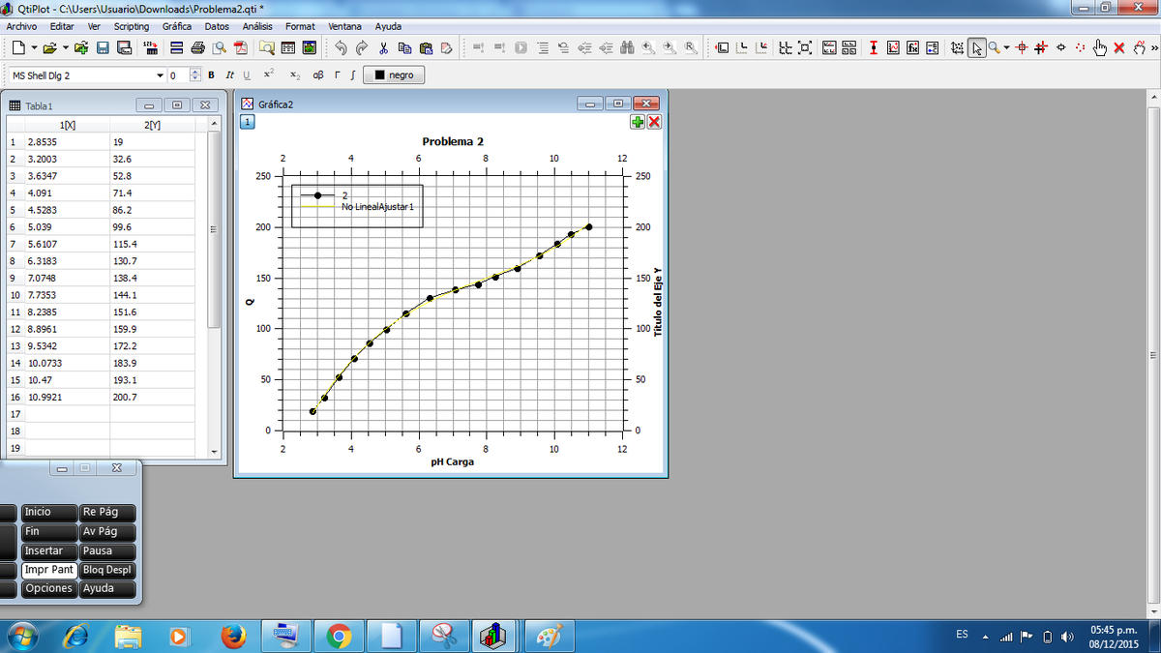Add error bars with the red bar icon
The image size is (1161, 653).
tap(874, 47)
